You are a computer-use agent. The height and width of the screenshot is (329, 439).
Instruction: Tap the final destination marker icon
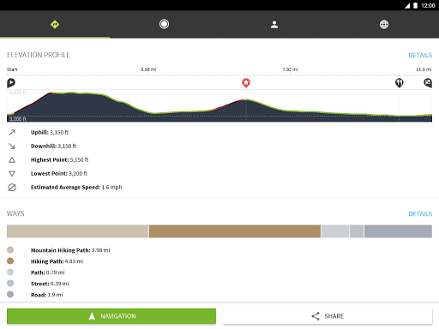point(428,83)
